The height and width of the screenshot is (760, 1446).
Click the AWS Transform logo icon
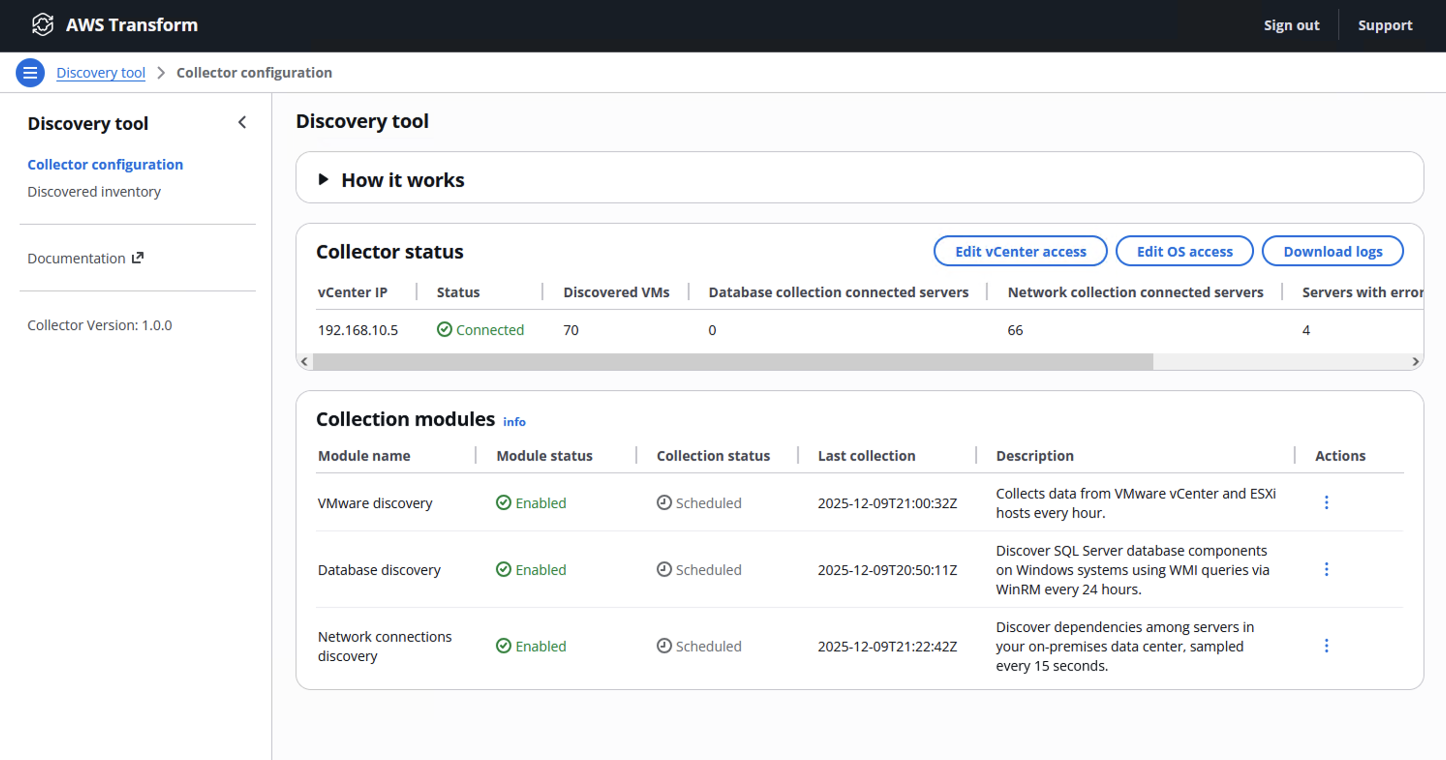click(x=43, y=25)
